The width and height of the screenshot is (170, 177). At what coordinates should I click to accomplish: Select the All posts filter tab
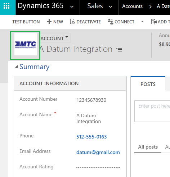pyautogui.click(x=148, y=147)
